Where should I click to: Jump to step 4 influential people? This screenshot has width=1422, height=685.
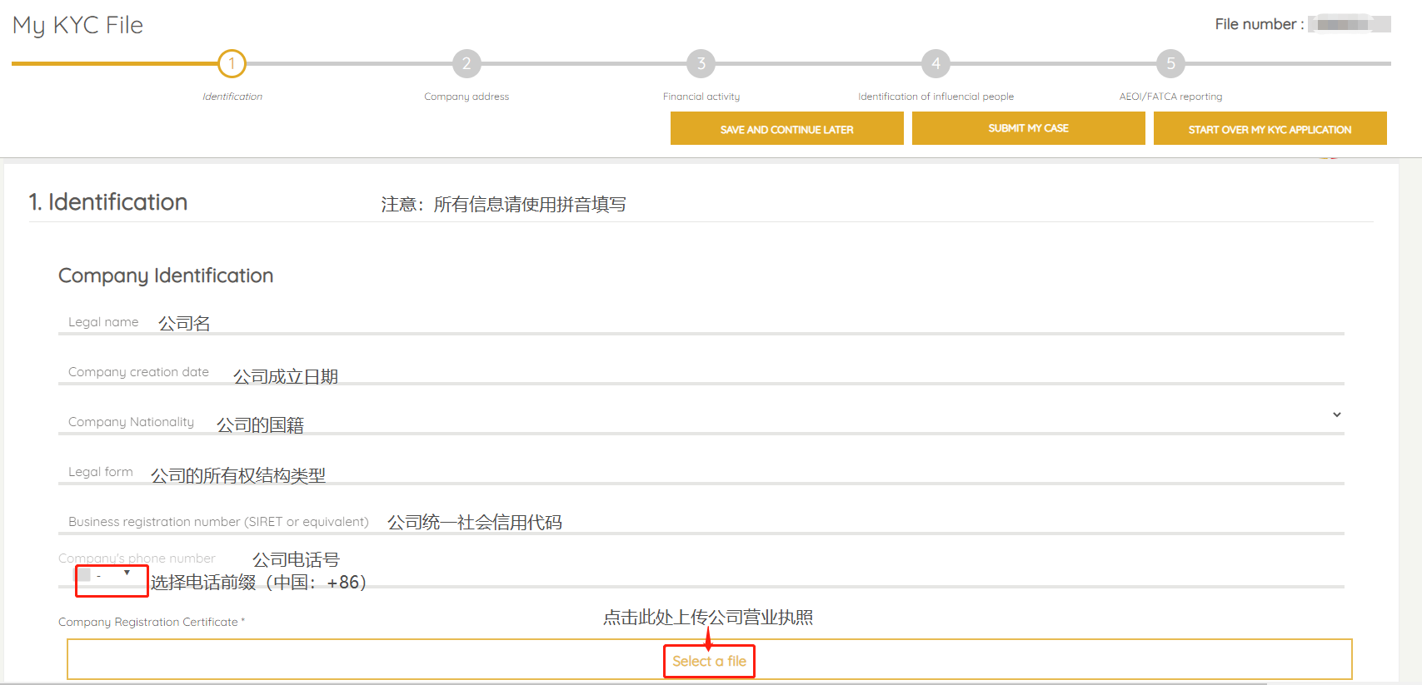pos(936,63)
